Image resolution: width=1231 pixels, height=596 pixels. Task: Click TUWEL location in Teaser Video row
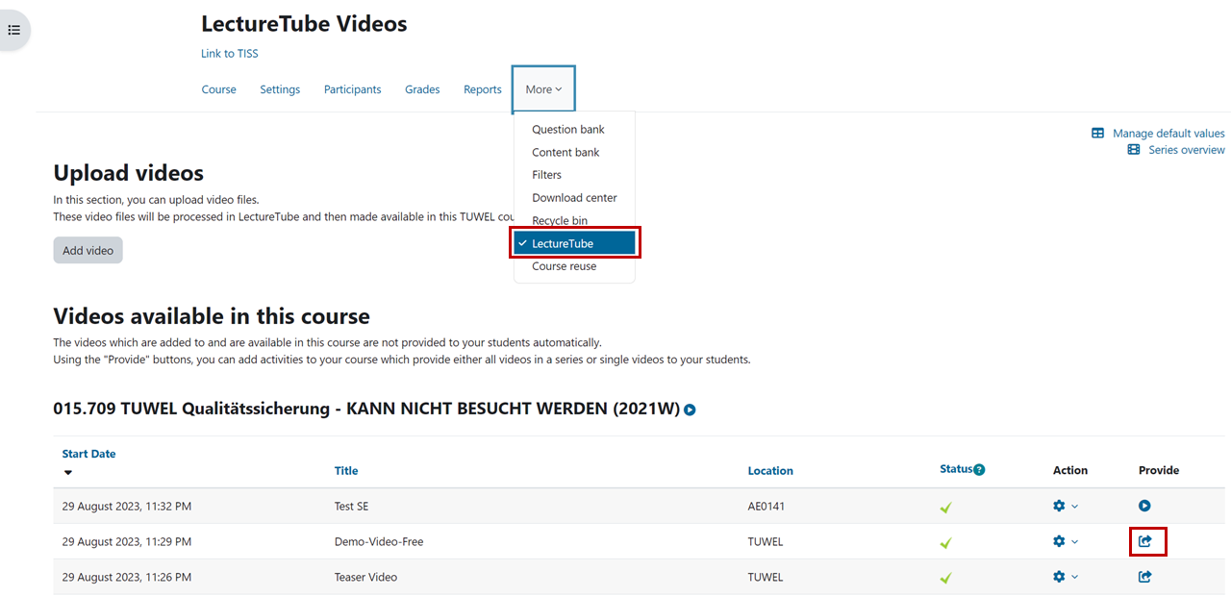[x=766, y=577]
